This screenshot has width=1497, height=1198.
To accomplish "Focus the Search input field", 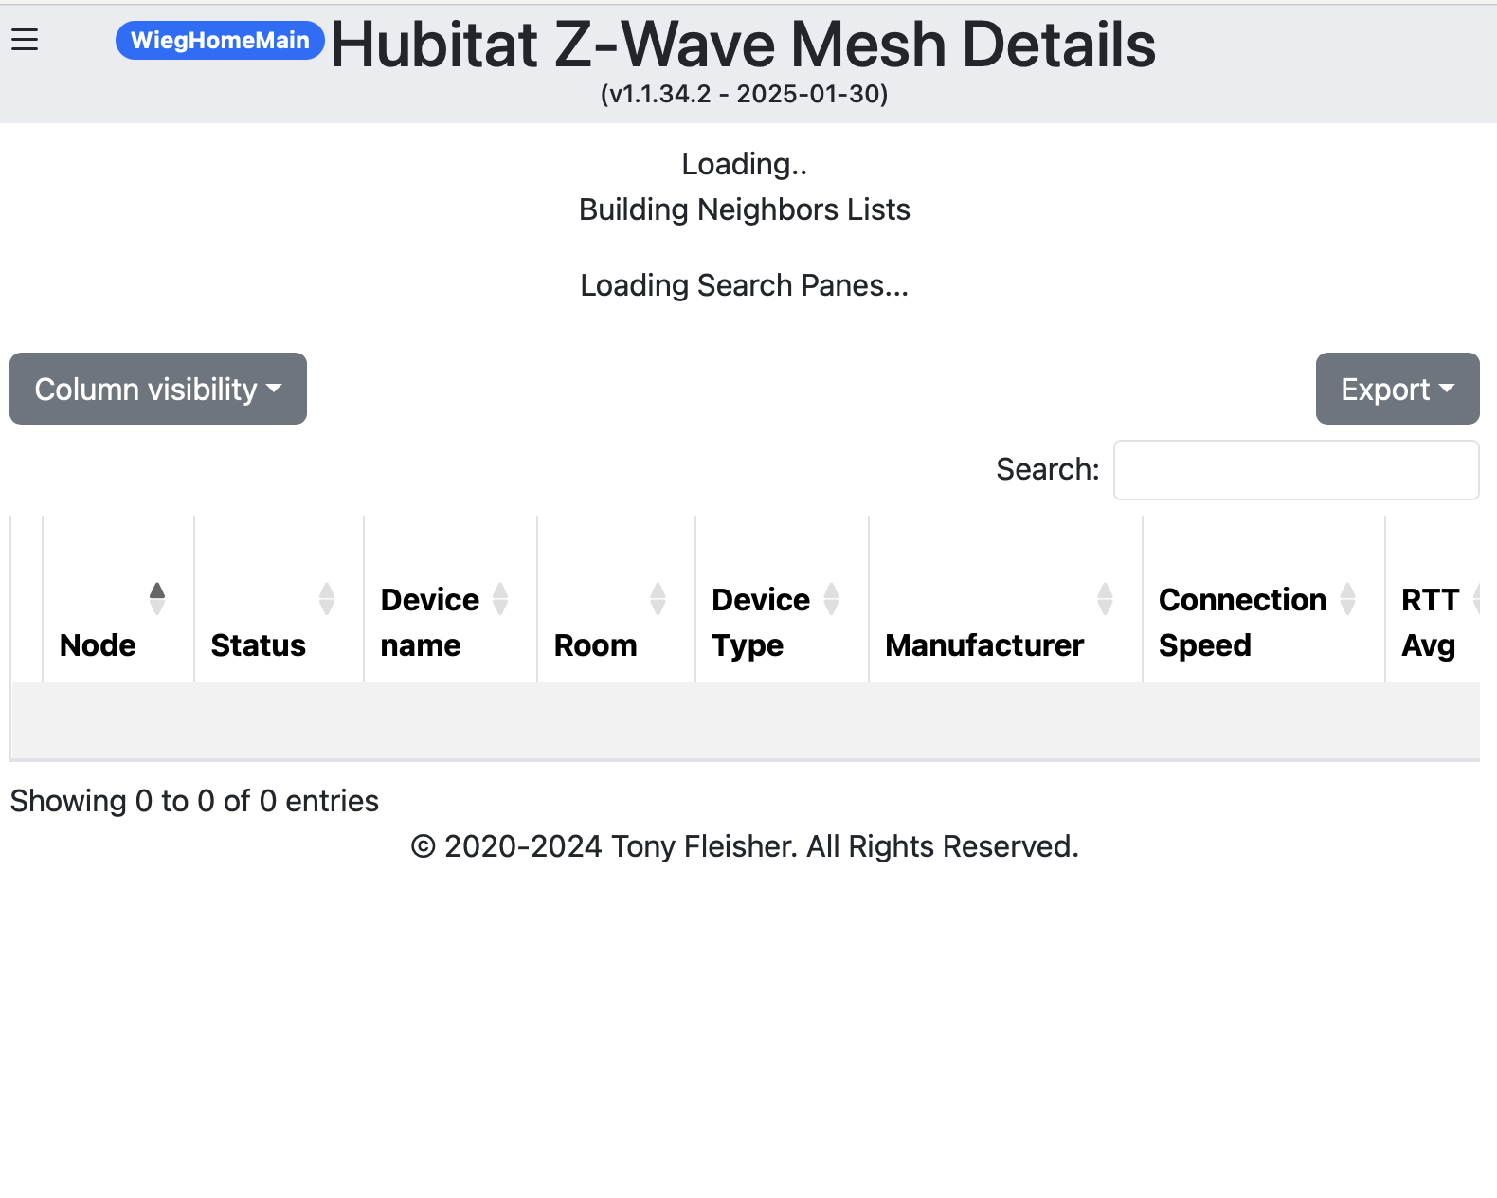I will click(1295, 470).
